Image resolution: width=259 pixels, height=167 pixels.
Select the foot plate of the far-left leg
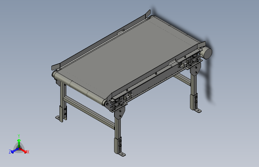click(x=58, y=118)
